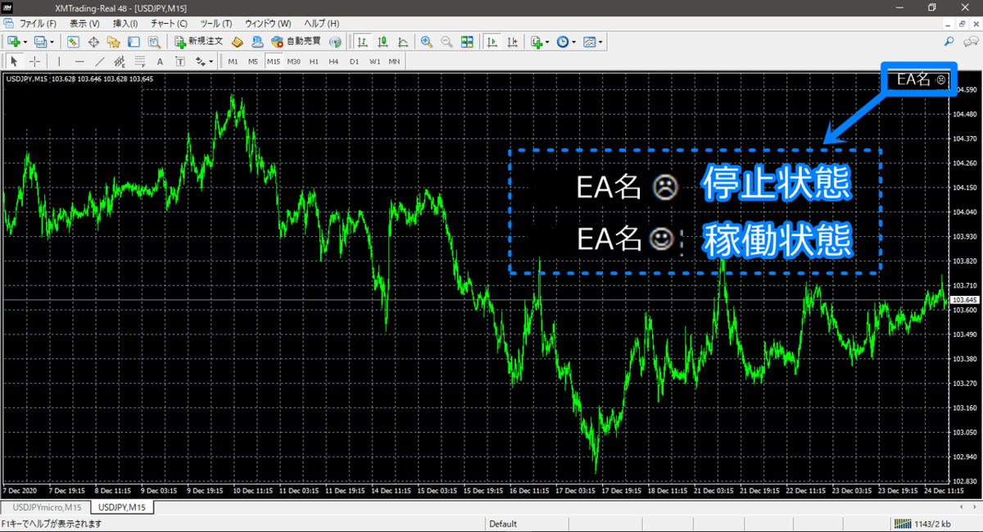Image resolution: width=983 pixels, height=532 pixels.
Task: Click the Default template label in status bar
Action: 502,523
